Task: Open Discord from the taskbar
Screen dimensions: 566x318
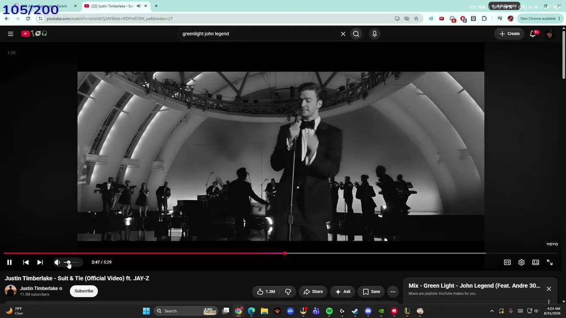Action: [x=368, y=311]
